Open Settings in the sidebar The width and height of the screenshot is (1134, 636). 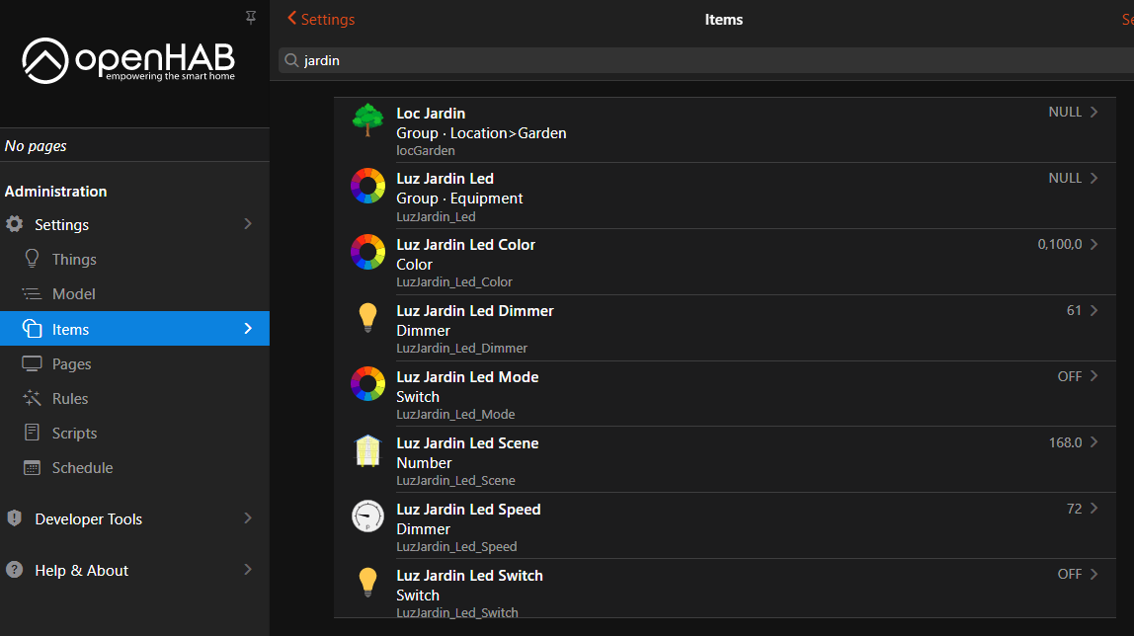click(x=134, y=224)
